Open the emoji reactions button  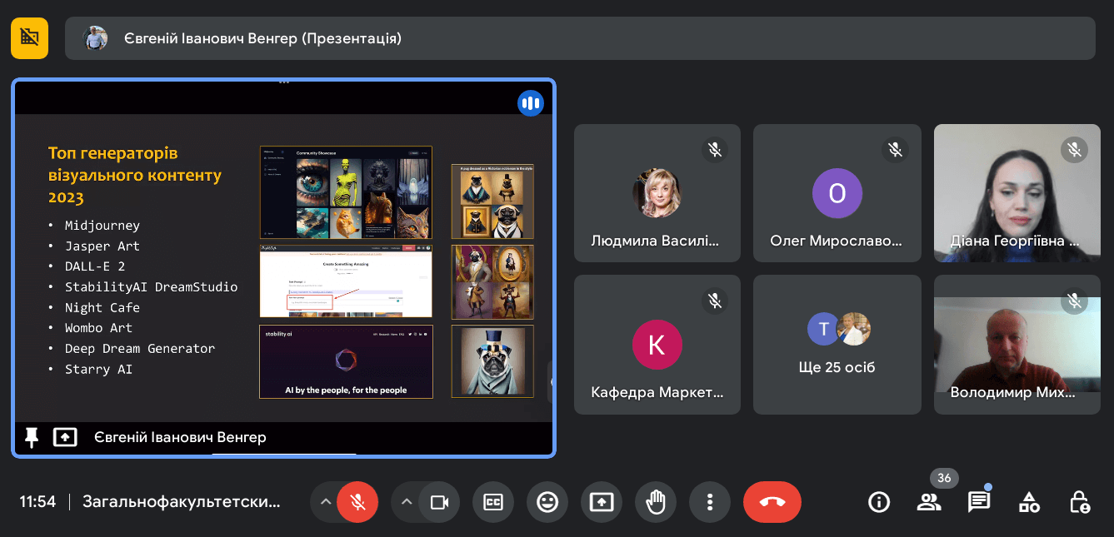(547, 502)
